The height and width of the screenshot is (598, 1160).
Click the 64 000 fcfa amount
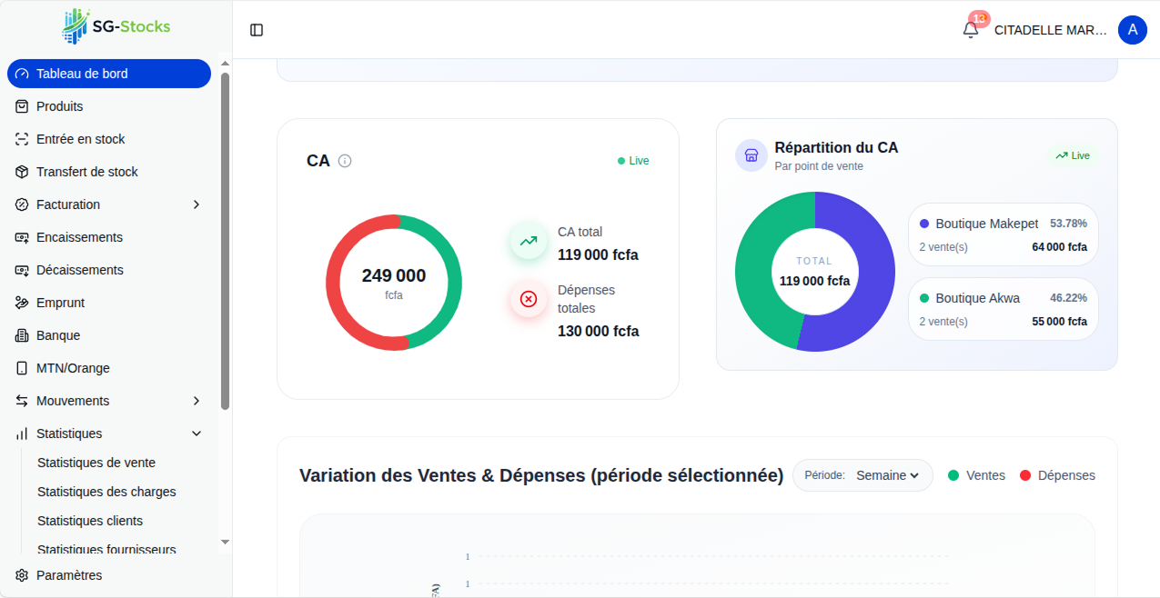1059,247
